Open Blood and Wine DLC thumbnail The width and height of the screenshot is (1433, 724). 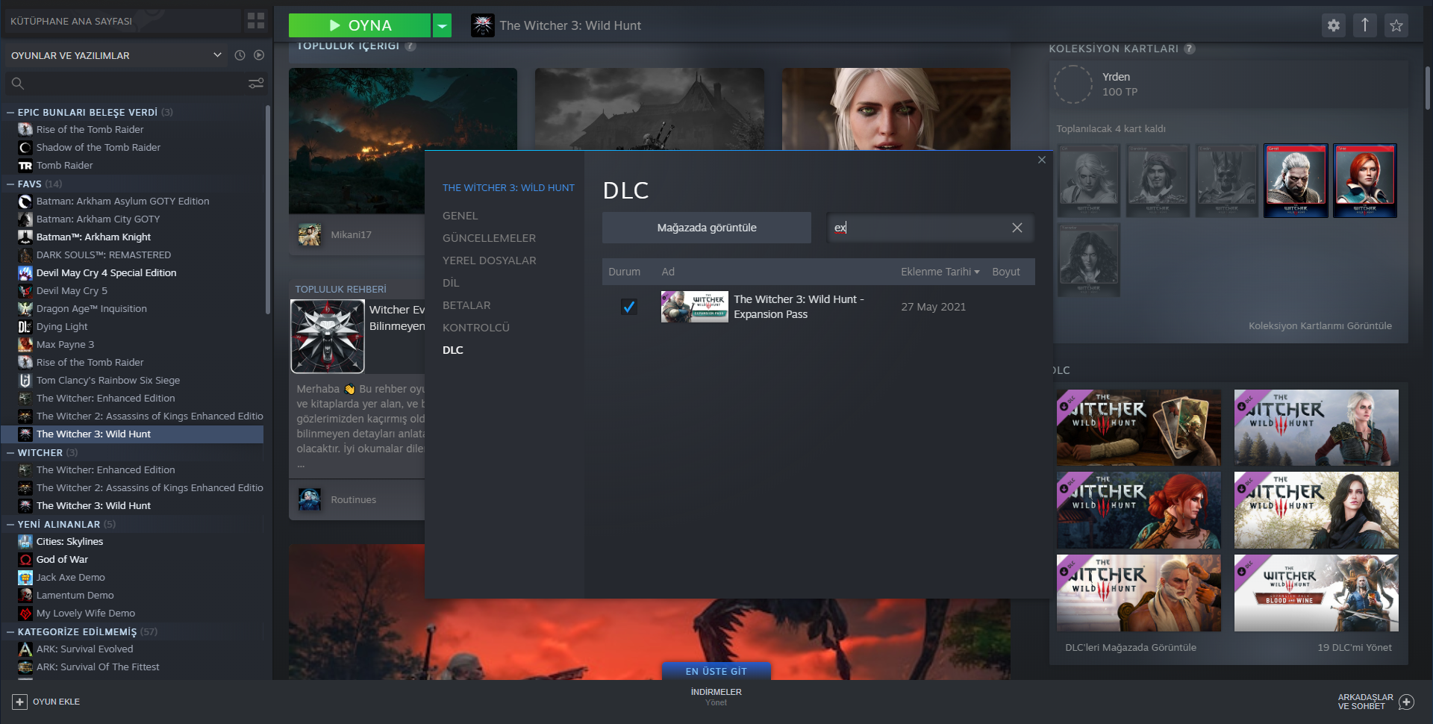(1317, 593)
